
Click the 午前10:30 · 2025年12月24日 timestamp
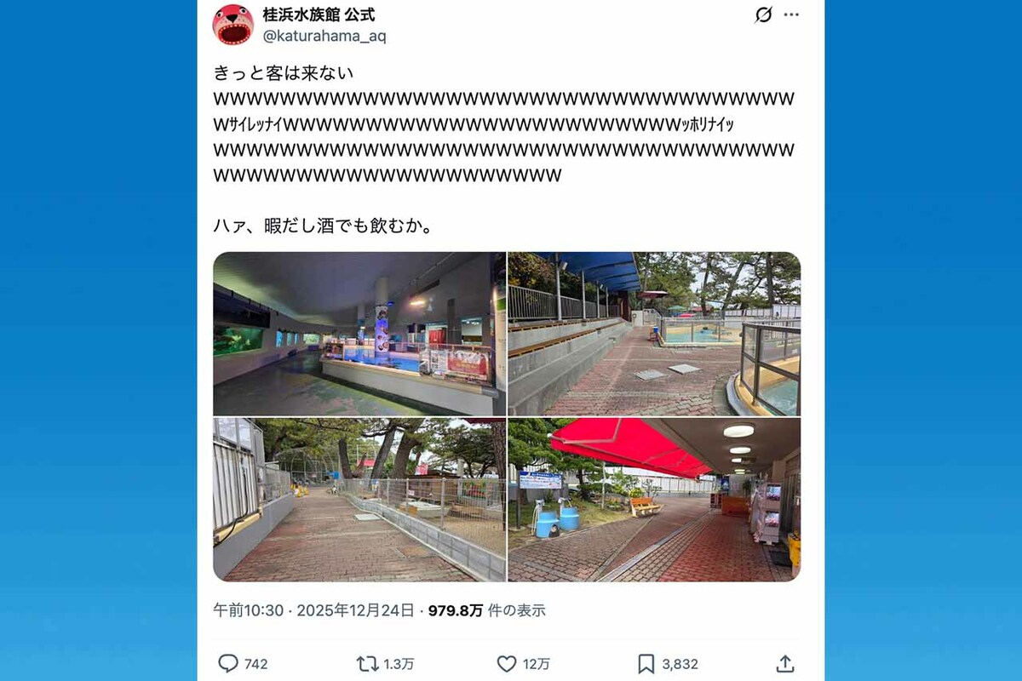(x=314, y=610)
